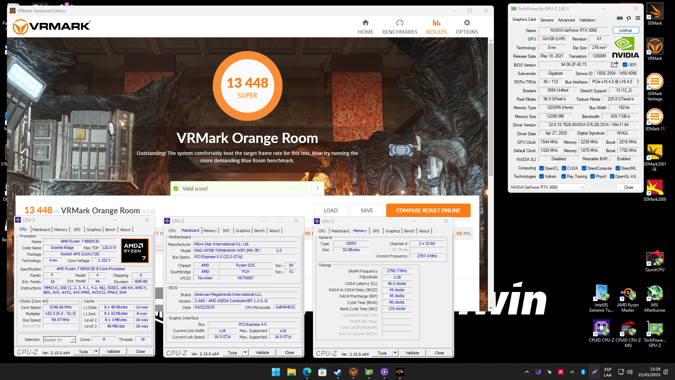Open VRMark HOME page icon
Viewport: 675px width, 380px height.
pyautogui.click(x=365, y=23)
